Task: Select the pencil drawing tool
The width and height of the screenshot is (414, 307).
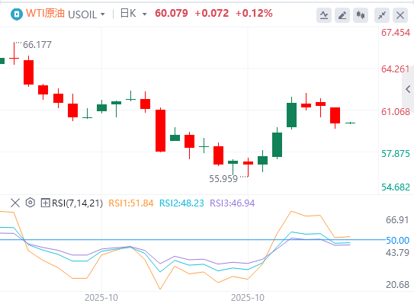Action: [342, 15]
